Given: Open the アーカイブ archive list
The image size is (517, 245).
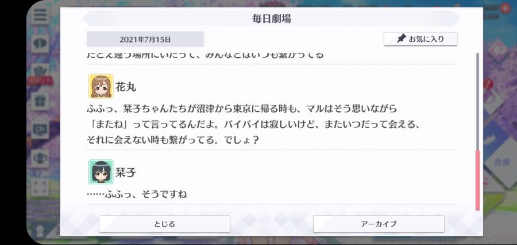Looking at the screenshot, I should click(379, 224).
